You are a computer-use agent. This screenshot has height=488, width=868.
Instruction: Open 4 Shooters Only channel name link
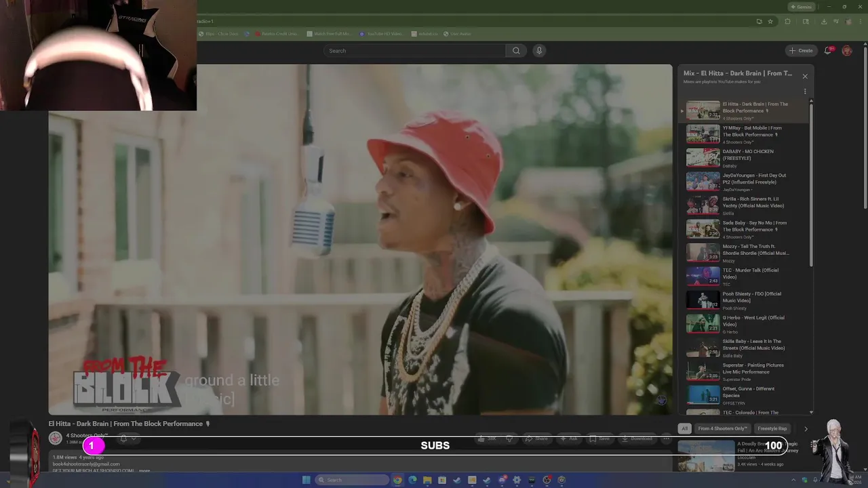coord(87,435)
